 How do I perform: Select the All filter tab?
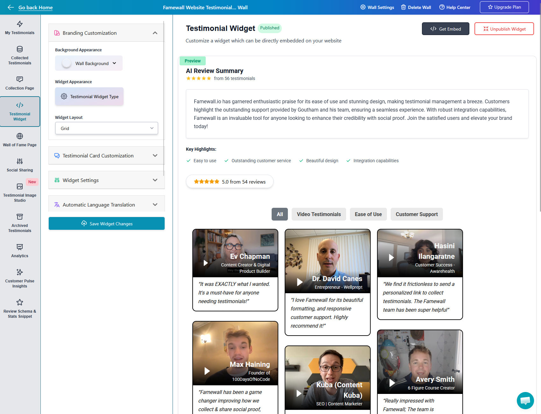[280, 214]
